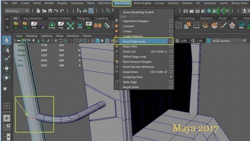Click the CP center pivot shelf icon
The image size is (250, 141).
[x=43, y=25]
